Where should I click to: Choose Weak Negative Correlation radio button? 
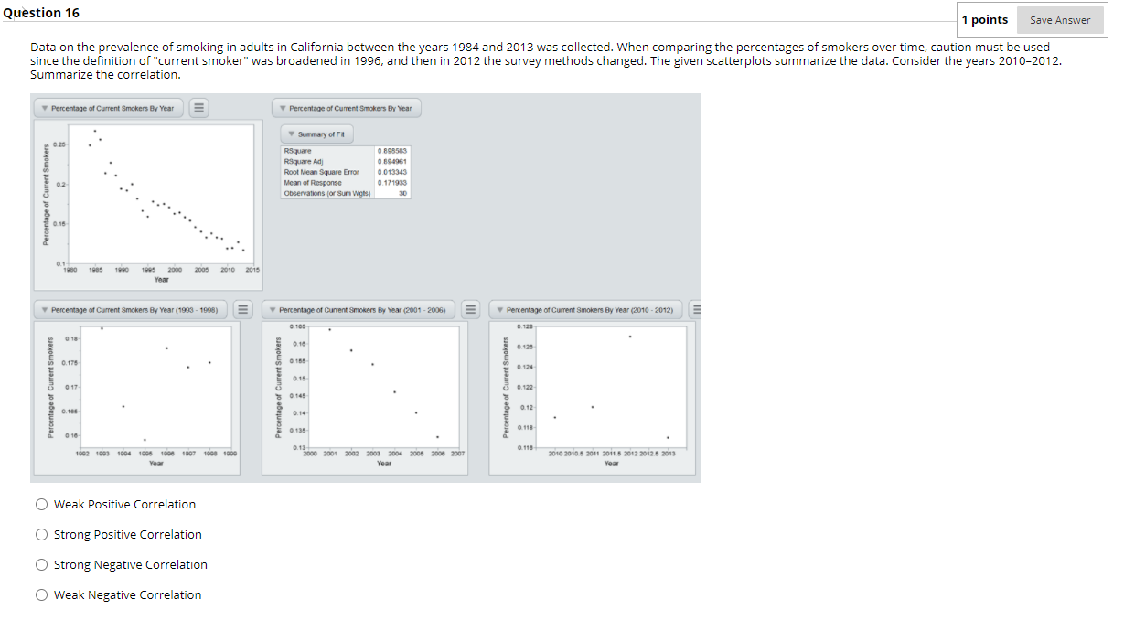(x=41, y=594)
